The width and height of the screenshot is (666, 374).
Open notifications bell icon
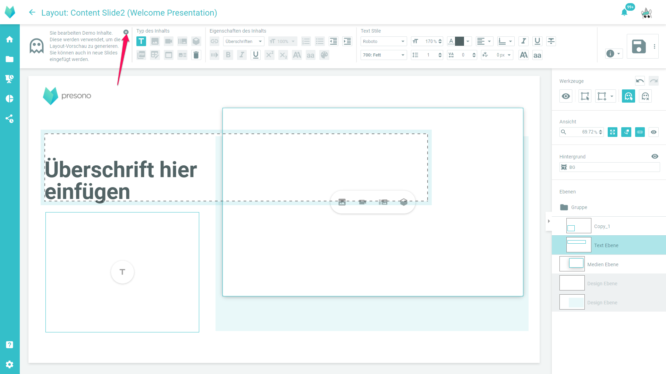(624, 13)
